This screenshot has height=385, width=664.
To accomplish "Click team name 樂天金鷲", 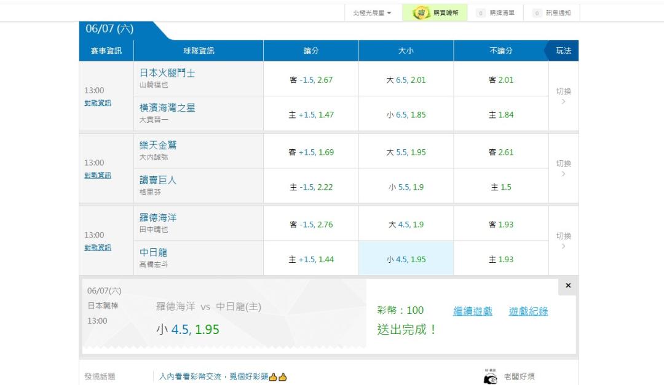I will (158, 145).
